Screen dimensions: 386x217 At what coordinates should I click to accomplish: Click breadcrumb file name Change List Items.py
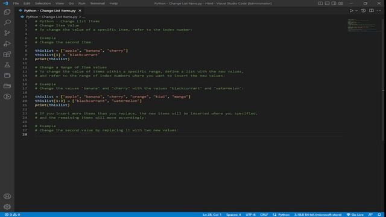(x=52, y=17)
